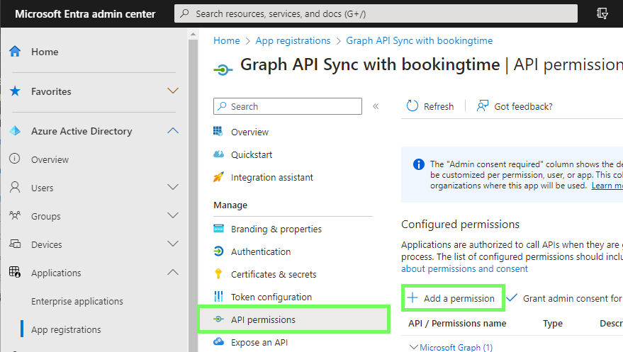Viewport: 623px width, 352px height.
Task: Open Certificates & secrets
Action: 274,274
